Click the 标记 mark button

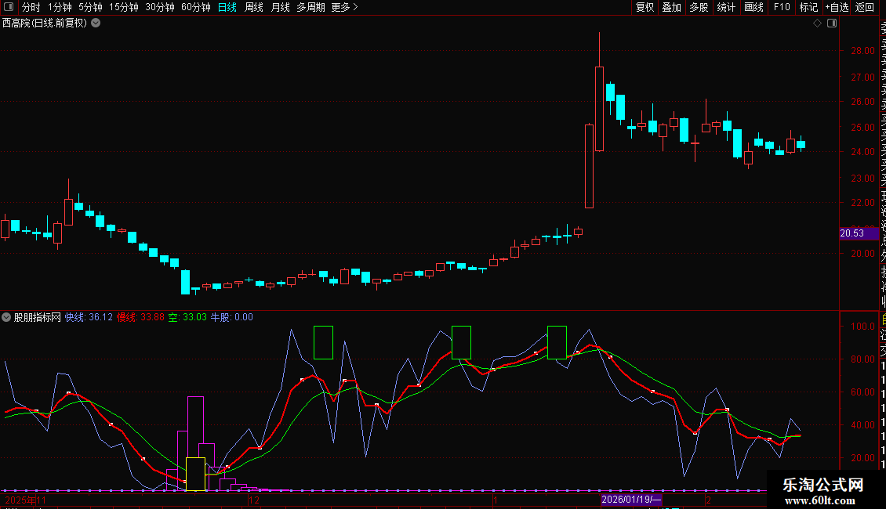click(808, 7)
